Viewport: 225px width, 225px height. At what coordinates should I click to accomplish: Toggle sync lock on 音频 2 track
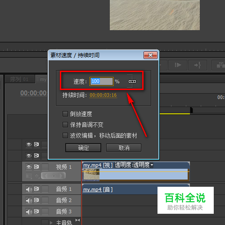(36, 200)
